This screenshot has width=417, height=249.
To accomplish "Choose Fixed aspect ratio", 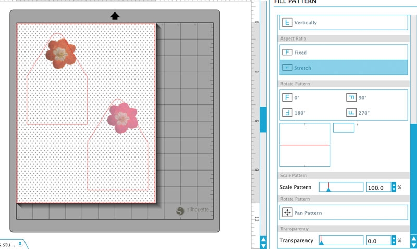I will (344, 52).
